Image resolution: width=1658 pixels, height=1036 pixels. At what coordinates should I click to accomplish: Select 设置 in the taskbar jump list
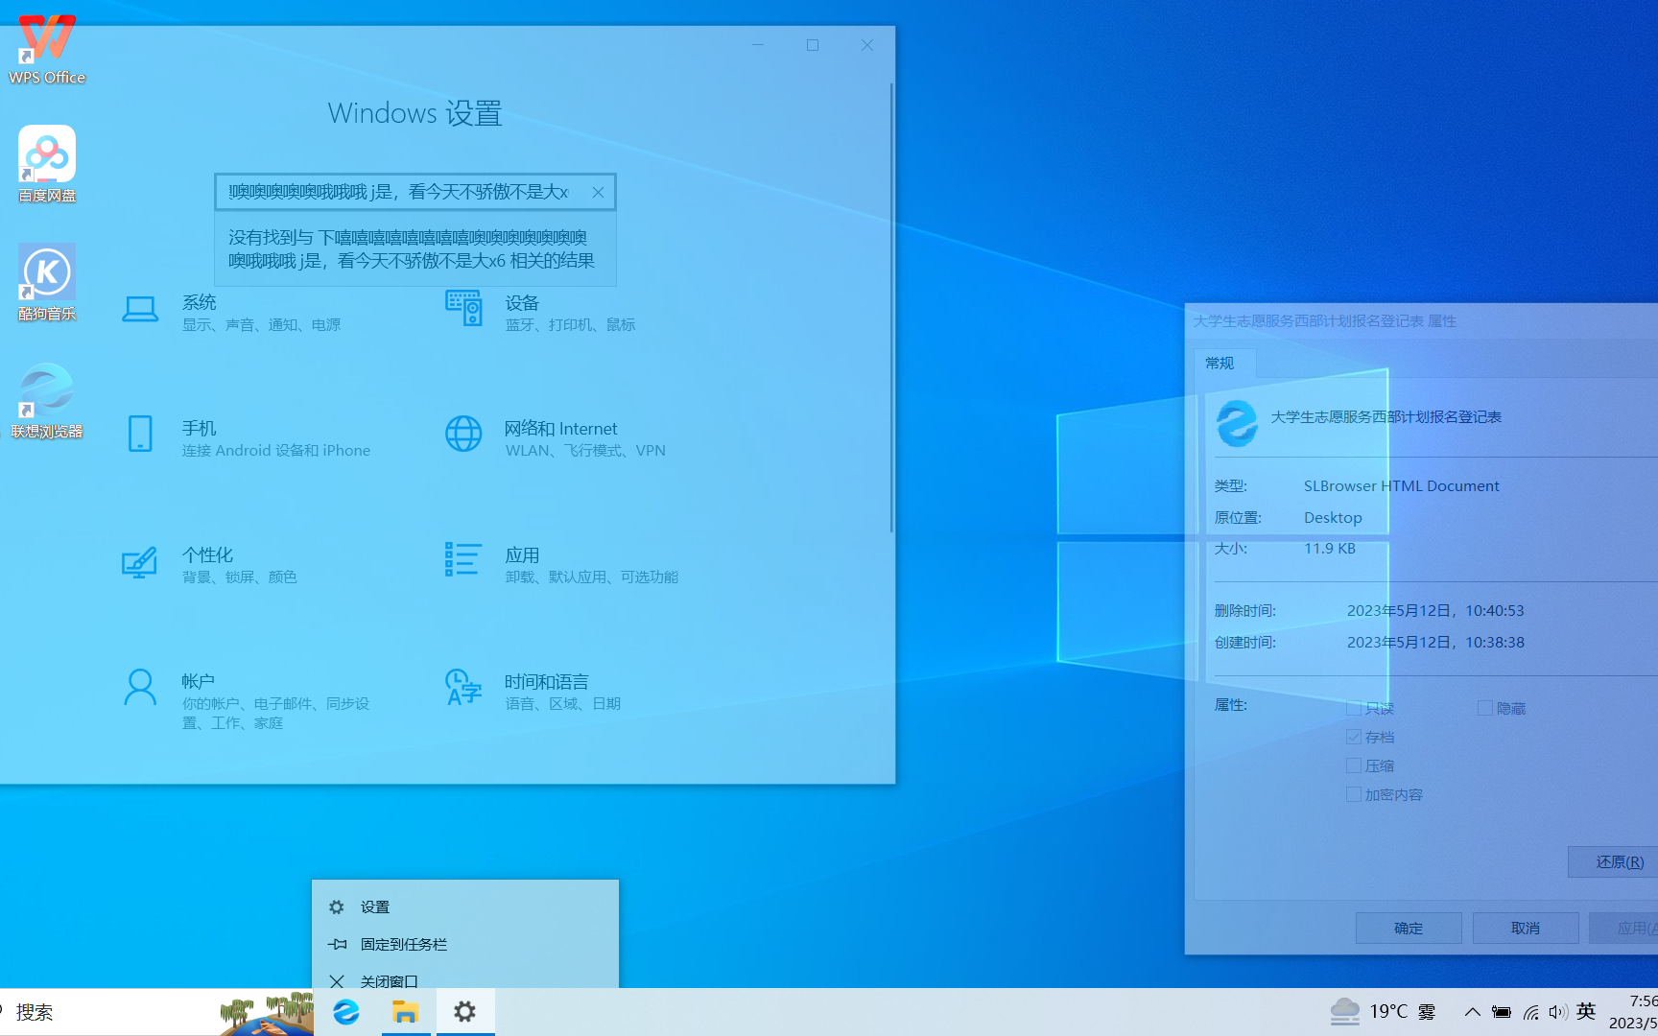(x=464, y=906)
